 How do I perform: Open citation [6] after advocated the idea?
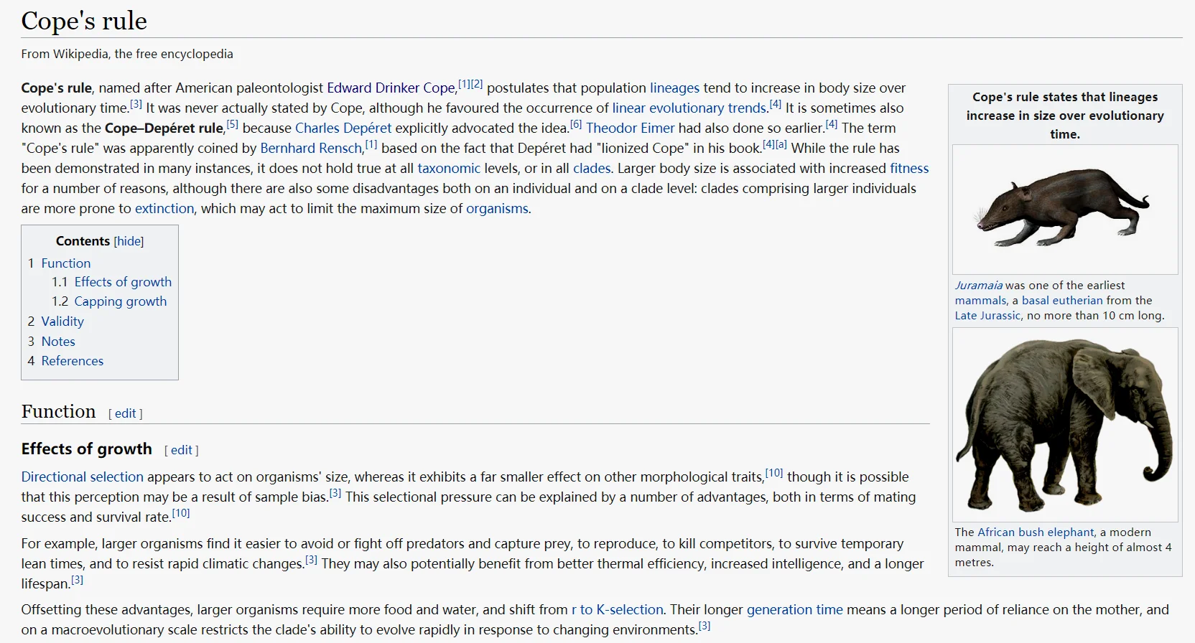(x=576, y=124)
